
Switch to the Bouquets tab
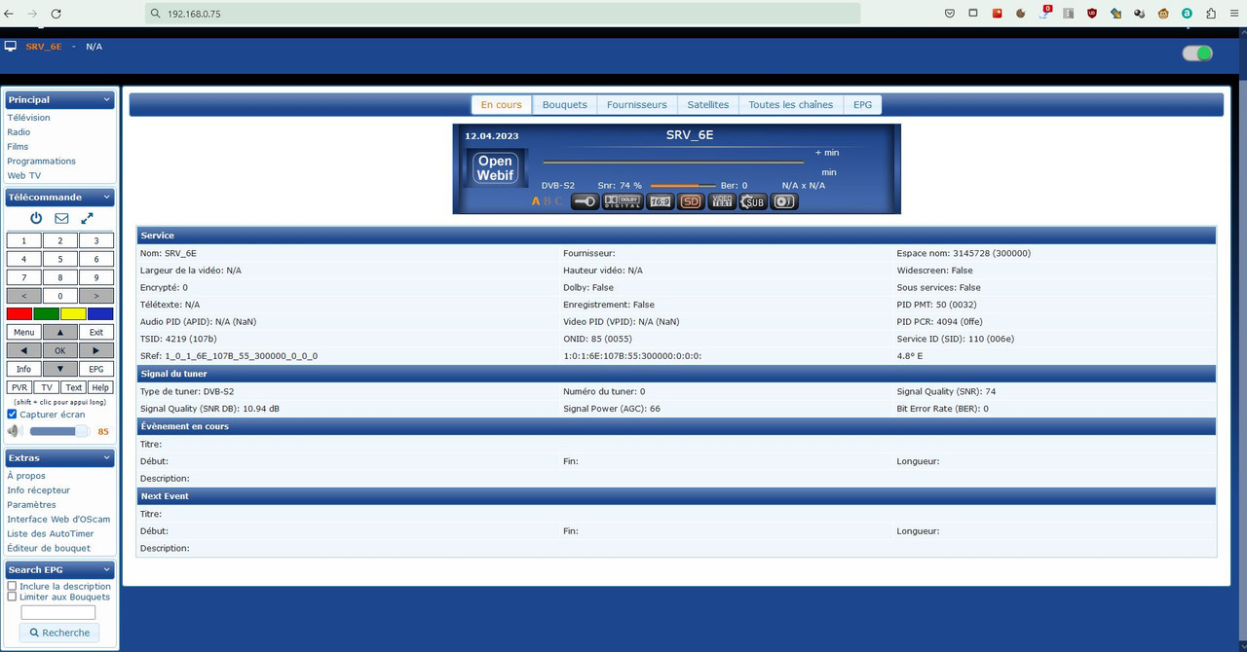pyautogui.click(x=565, y=105)
